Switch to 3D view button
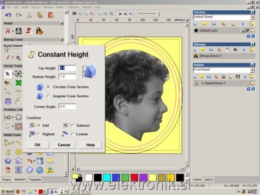The height and width of the screenshot is (195, 260). click(x=74, y=14)
